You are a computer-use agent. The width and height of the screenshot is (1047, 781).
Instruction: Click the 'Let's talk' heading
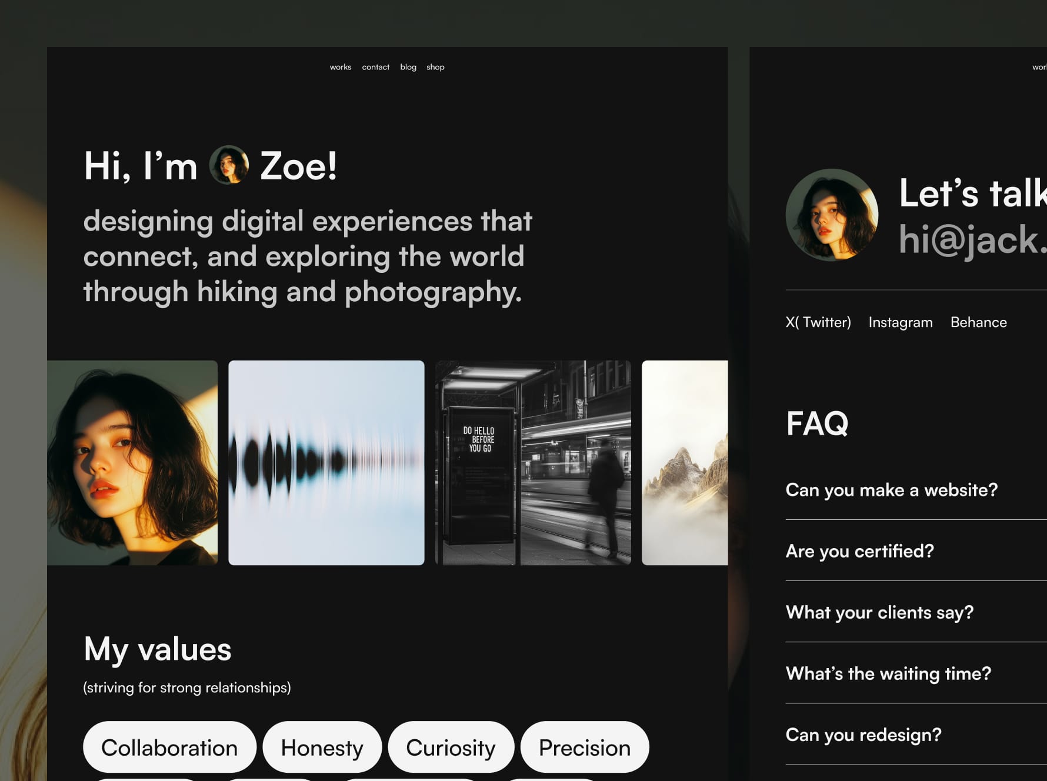[x=973, y=193]
